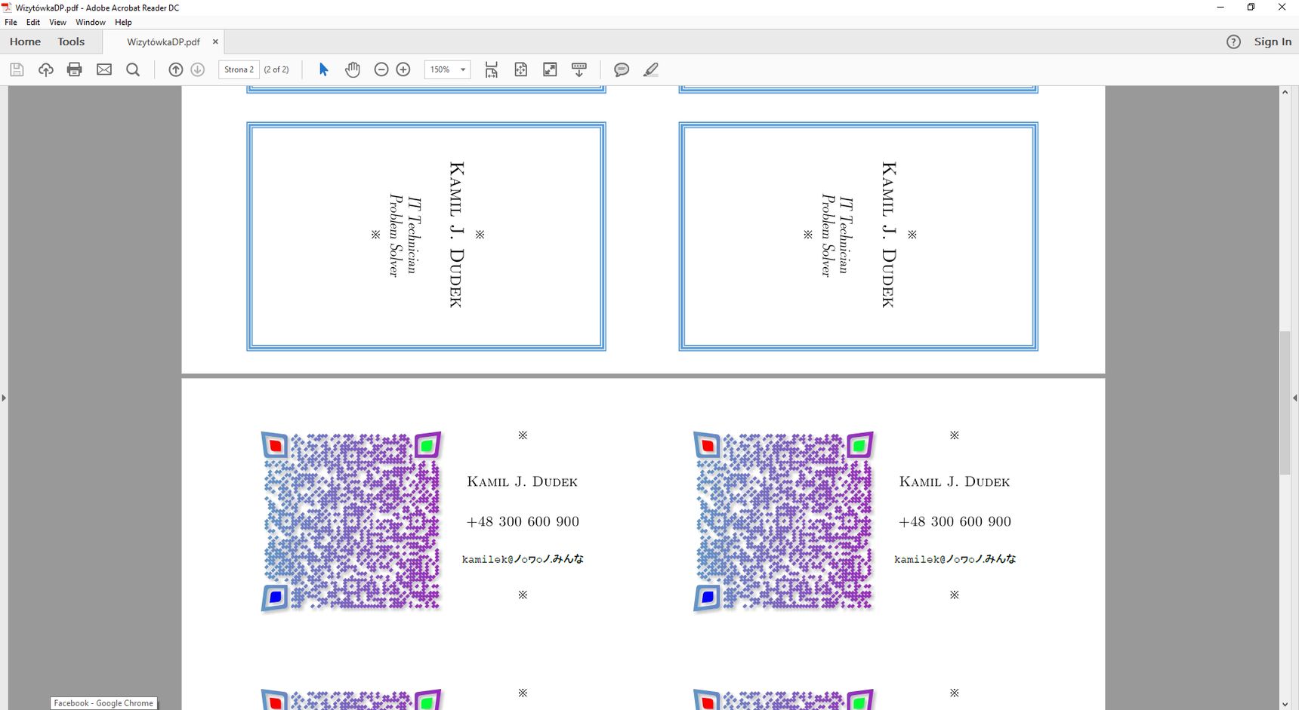1299x710 pixels.
Task: Click the rotated Kamil J. Dudek text on right card
Action: [889, 235]
